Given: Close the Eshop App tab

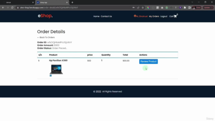Looking at the screenshot, I should click(67, 2).
